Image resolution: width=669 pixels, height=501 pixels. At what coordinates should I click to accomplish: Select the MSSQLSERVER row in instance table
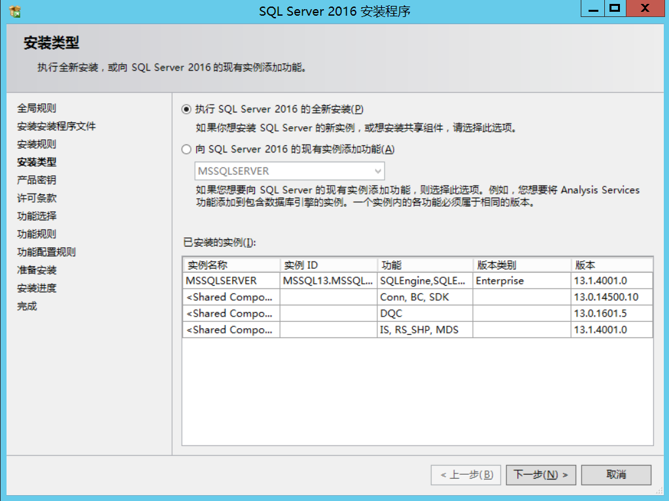click(x=418, y=281)
